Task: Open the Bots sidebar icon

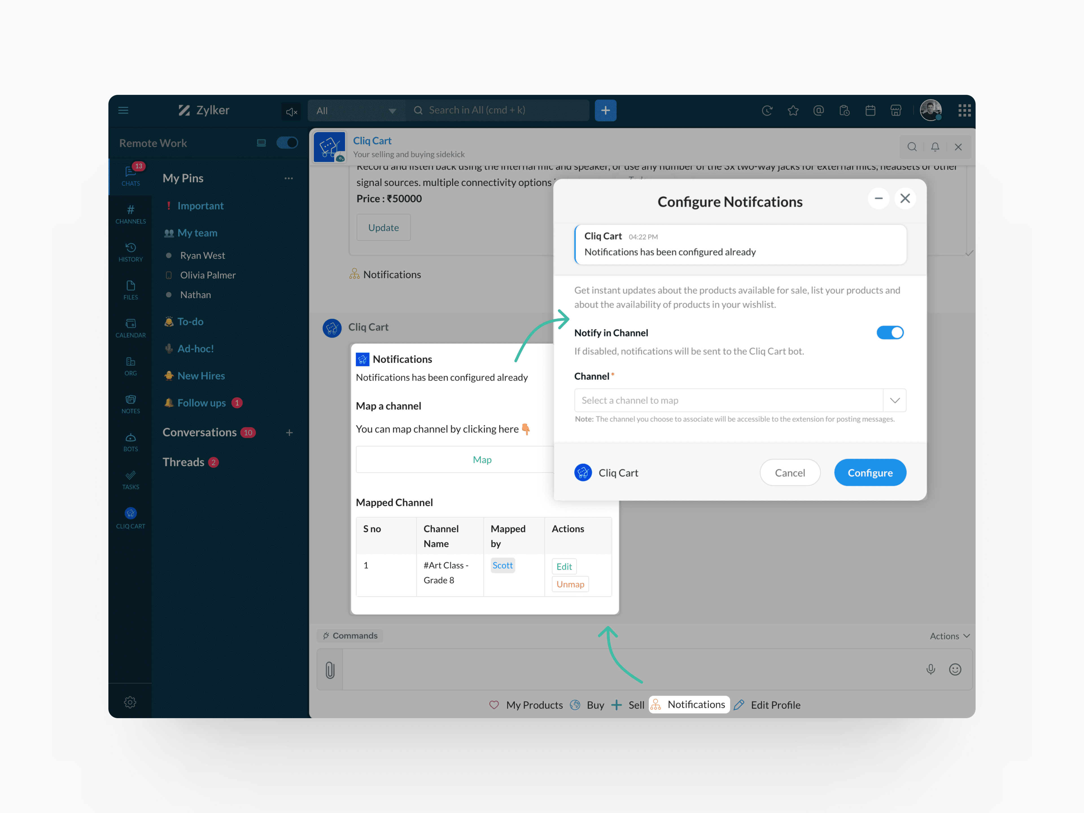Action: tap(130, 442)
